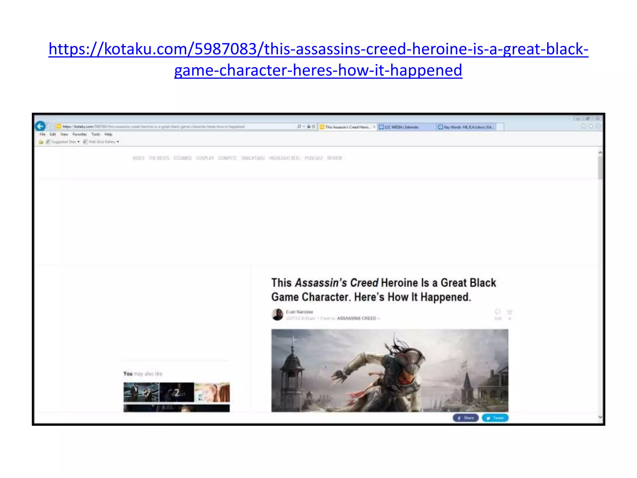Viewport: 637px width, 478px height.
Task: Click the Favorites star icon at top right
Action: coord(591,126)
